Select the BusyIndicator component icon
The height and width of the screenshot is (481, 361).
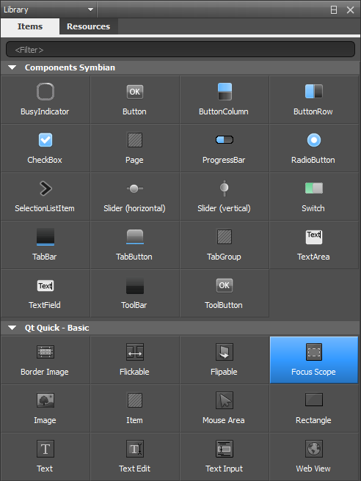coord(45,92)
